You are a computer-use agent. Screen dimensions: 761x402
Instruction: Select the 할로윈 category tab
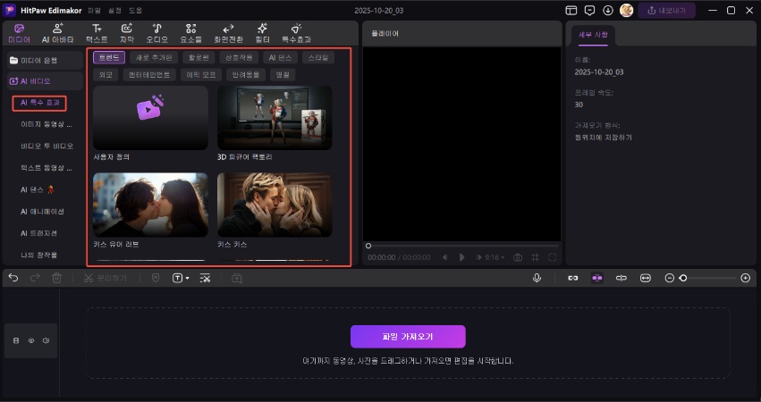point(198,57)
